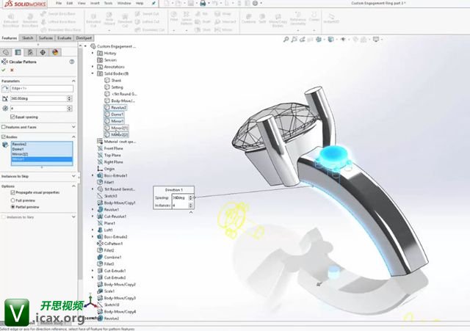Expand the Instances to Vary section chevron
The width and height of the screenshot is (470, 331).
point(73,217)
